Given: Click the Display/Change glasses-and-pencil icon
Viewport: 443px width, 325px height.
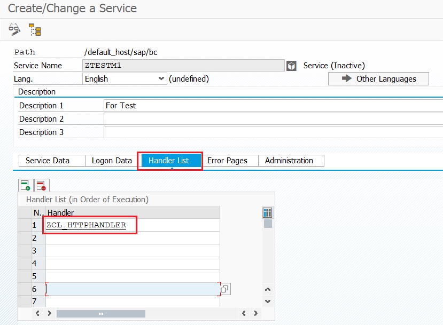Looking at the screenshot, I should pos(14,29).
